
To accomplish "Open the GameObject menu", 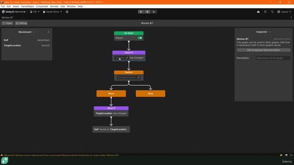I will coord(28,6).
